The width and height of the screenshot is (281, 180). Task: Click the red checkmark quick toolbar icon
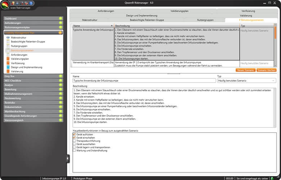26,3
